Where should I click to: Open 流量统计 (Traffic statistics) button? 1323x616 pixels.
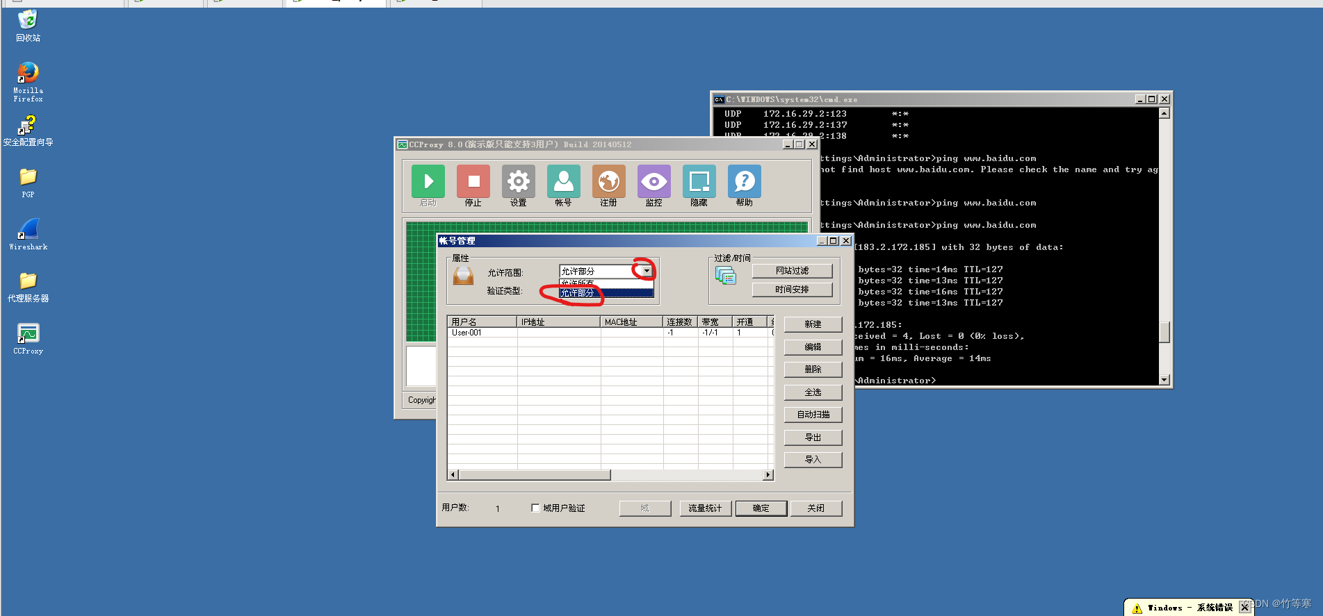pos(706,508)
